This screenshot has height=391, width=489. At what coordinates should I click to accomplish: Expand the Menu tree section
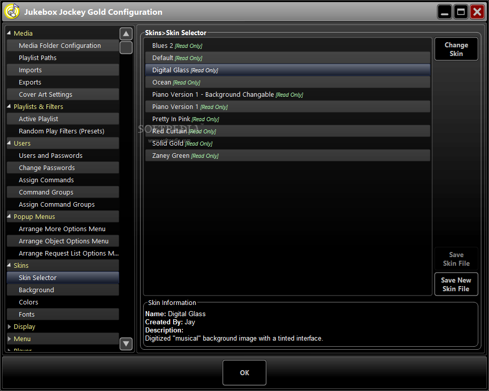point(9,339)
